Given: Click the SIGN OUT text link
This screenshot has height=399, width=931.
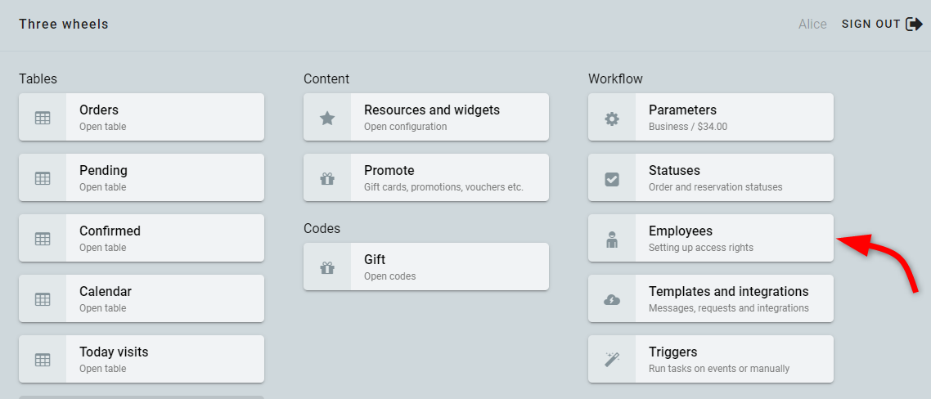Looking at the screenshot, I should tap(871, 25).
